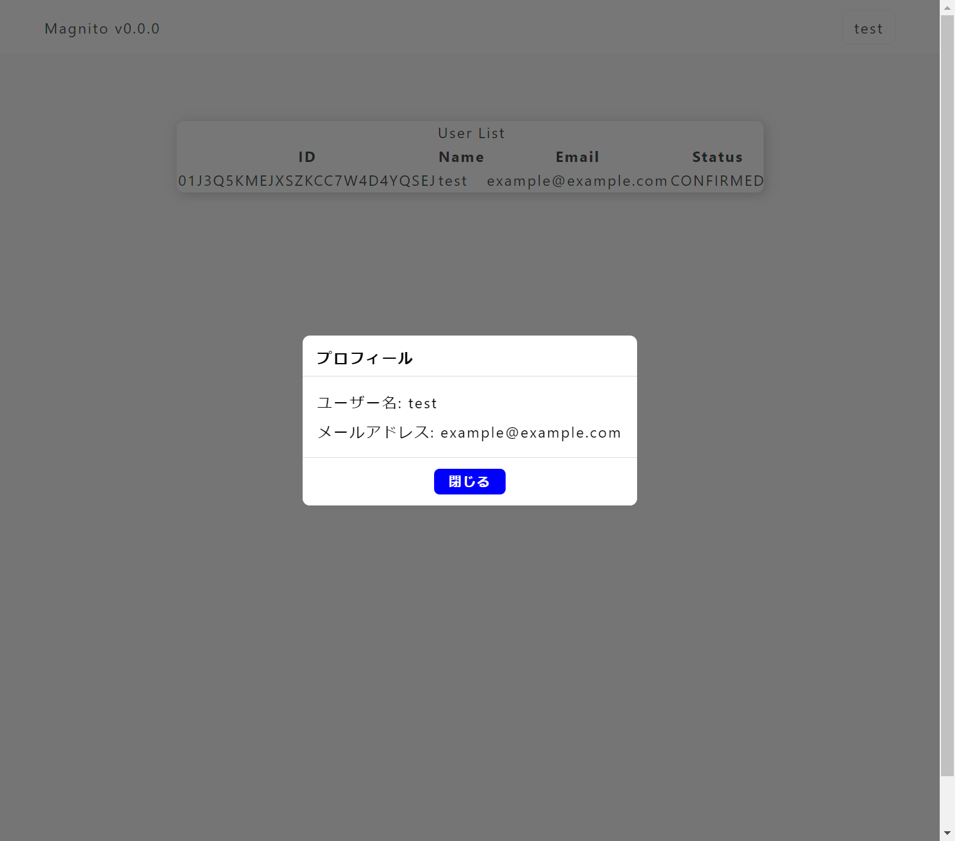Screen dimensions: 955x841
Task: Click the Status column header
Action: (x=717, y=157)
